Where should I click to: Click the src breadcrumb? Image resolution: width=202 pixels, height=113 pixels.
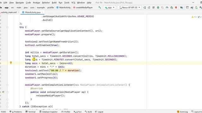(13, 8)
